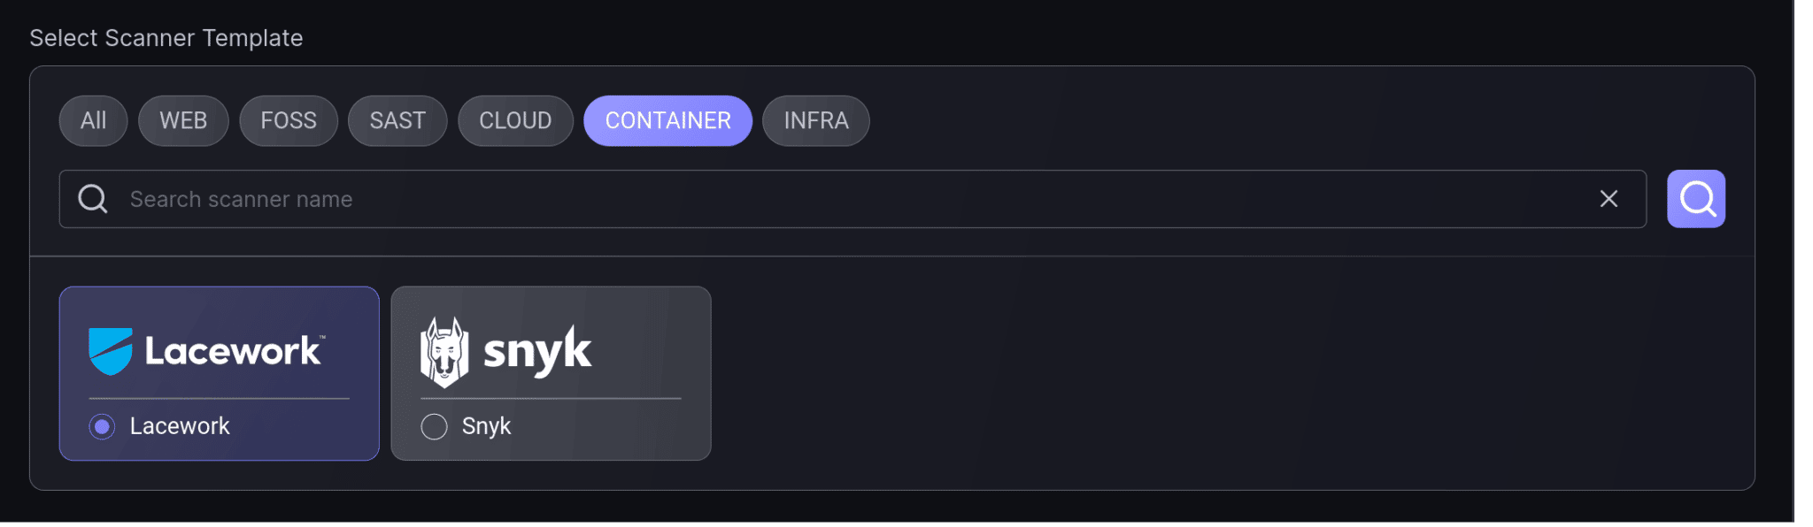Click the Snyk dog logo
Viewport: 1813px width, 527px height.
click(444, 352)
